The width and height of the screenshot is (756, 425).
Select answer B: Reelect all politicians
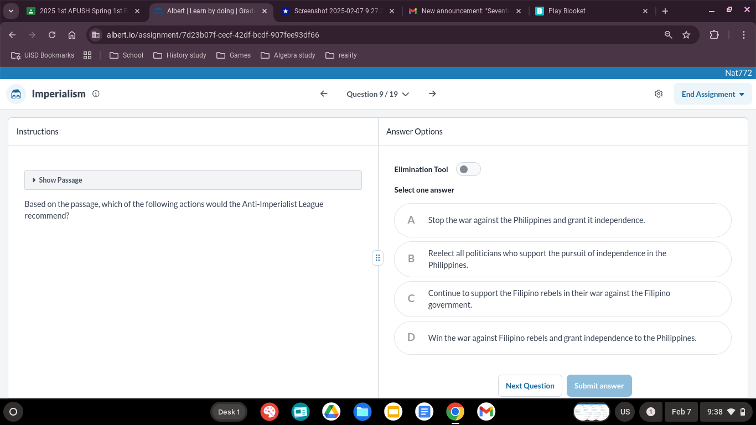point(562,259)
